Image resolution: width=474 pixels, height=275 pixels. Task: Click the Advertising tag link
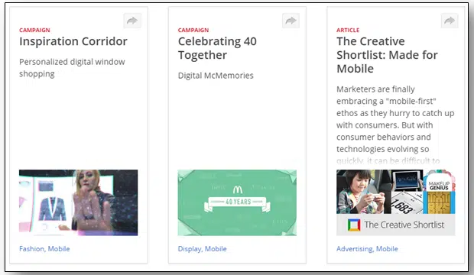(x=355, y=249)
